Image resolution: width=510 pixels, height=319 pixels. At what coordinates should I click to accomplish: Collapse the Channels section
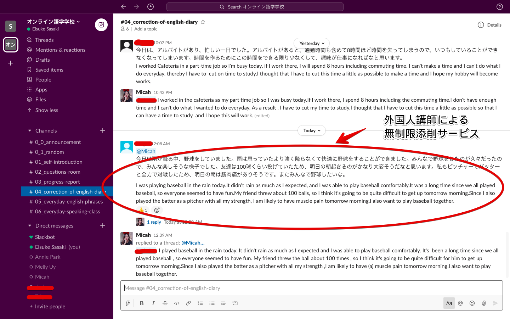(30, 131)
